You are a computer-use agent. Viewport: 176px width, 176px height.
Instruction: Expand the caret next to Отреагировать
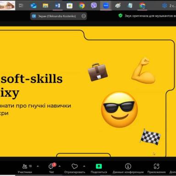(84, 166)
